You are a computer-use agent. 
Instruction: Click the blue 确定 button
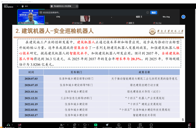[153, 12]
